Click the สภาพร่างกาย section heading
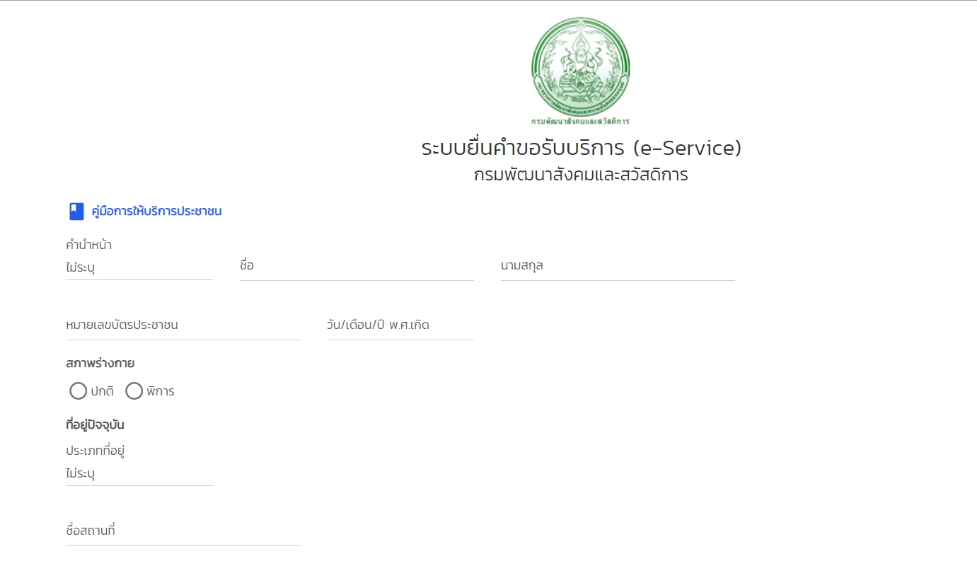Viewport: 977px width, 573px height. 100,364
